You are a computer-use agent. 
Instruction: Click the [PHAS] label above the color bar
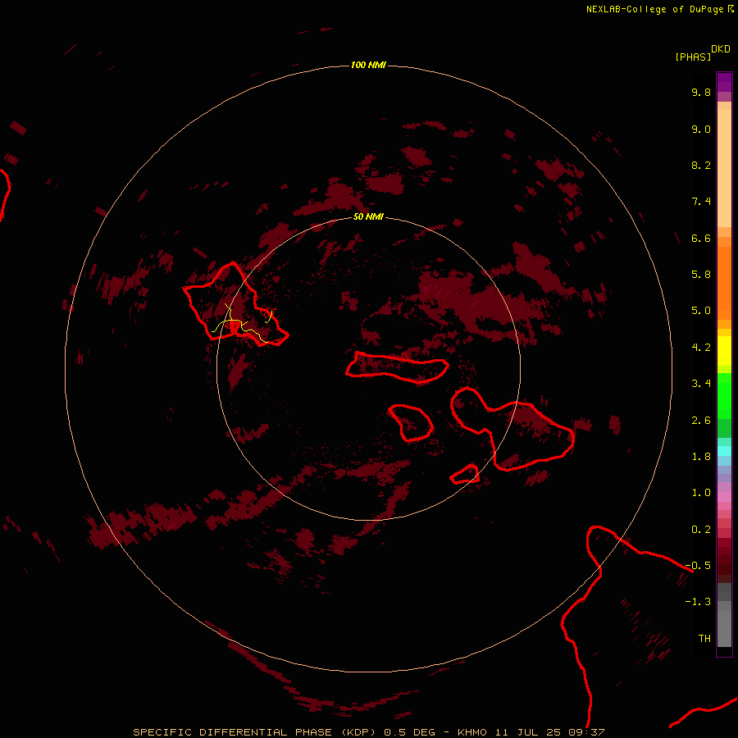click(693, 57)
